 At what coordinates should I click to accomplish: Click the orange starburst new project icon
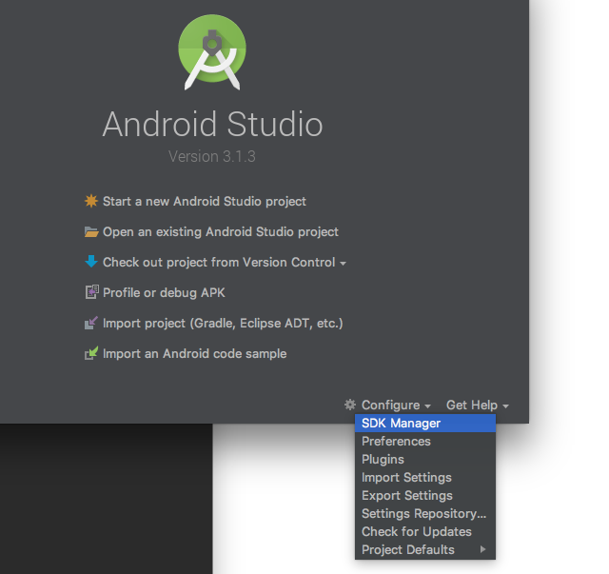coord(91,201)
